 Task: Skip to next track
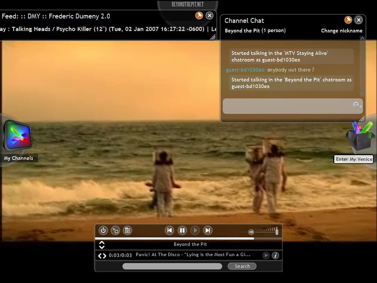(x=208, y=230)
